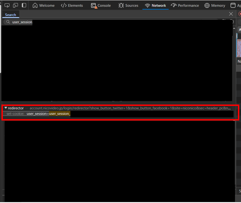The image size is (241, 203).
Task: Activate the inspect element picker icon
Action: (x=7, y=5)
